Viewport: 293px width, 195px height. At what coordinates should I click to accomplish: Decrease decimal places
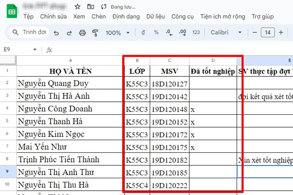(169, 32)
